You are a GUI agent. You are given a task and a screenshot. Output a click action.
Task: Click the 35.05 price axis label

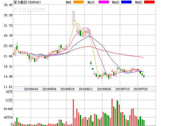(x=8, y=15)
